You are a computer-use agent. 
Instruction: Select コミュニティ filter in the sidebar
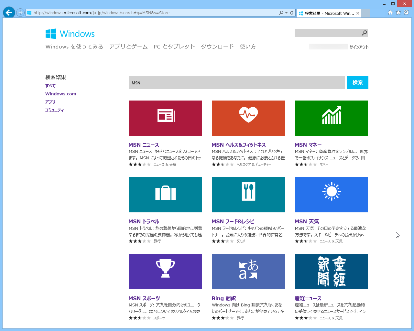(x=54, y=110)
